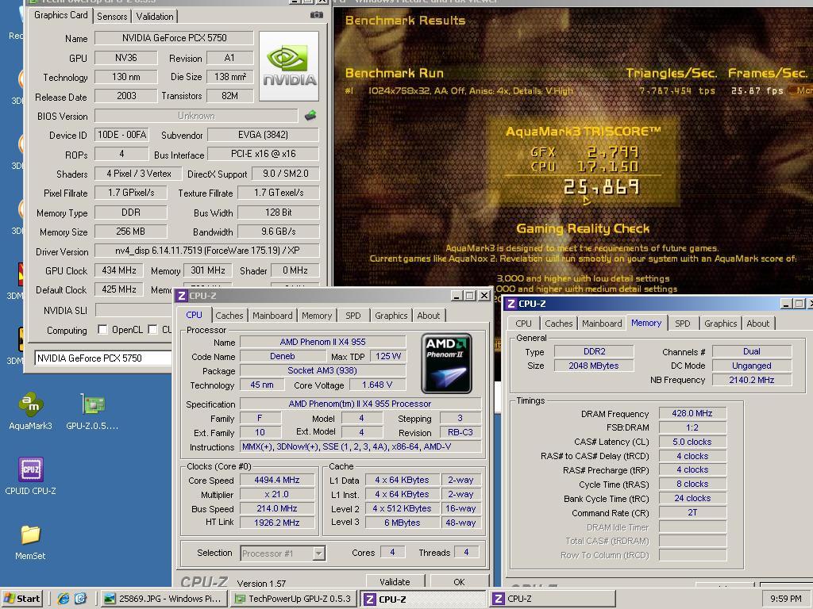813x609 pixels.
Task: Click the Command Rate 2T value
Action: pos(692,513)
